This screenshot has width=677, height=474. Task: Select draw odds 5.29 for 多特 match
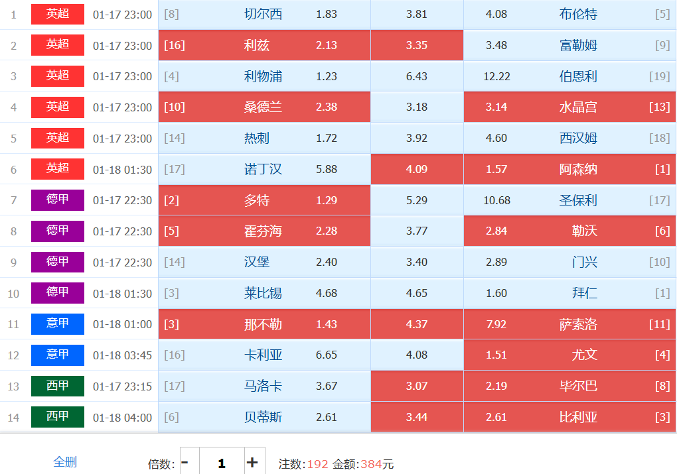point(417,200)
